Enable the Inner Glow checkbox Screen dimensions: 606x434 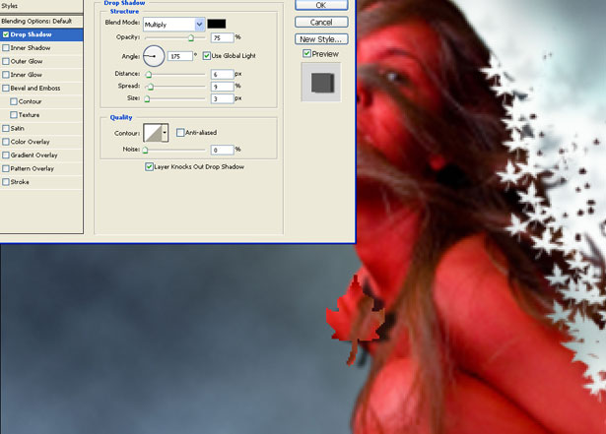[x=6, y=75]
